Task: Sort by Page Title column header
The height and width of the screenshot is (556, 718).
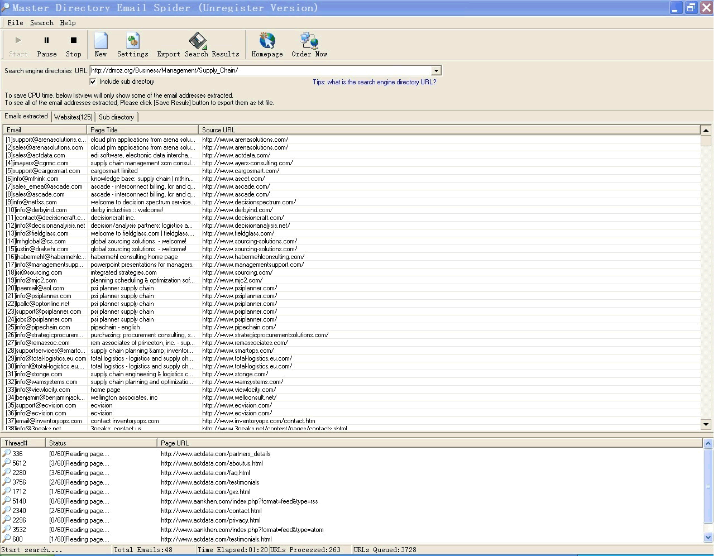Action: click(142, 130)
